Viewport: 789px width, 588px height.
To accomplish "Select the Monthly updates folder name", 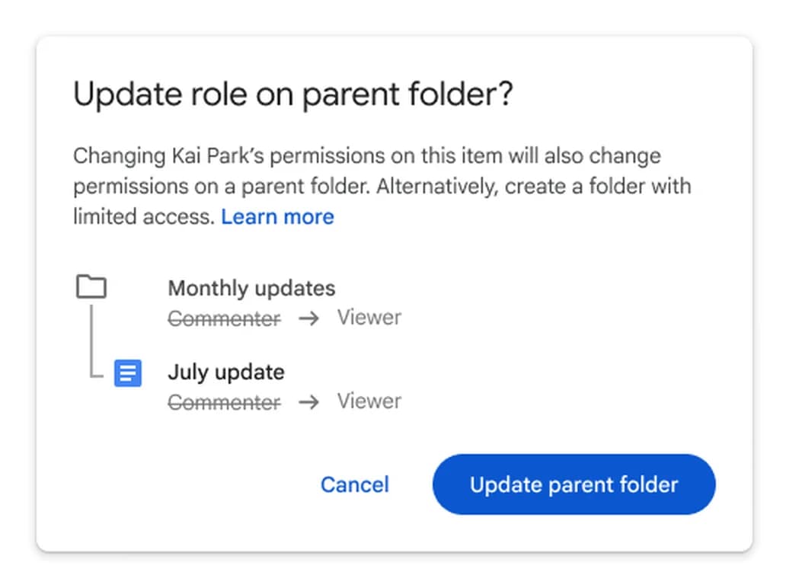I will click(251, 289).
